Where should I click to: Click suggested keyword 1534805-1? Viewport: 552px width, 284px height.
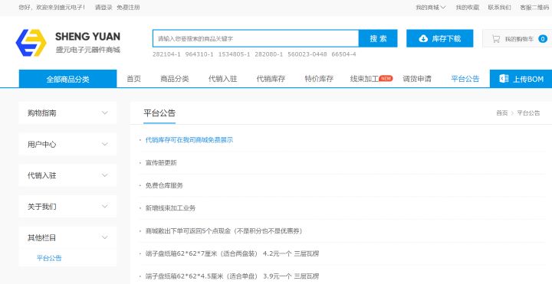click(234, 54)
